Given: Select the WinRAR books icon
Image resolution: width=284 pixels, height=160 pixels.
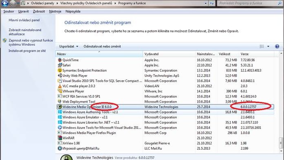Looking at the screenshot, I should coord(60,138).
